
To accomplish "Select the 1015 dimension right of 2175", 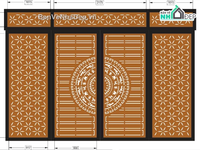I will coord(171,2).
